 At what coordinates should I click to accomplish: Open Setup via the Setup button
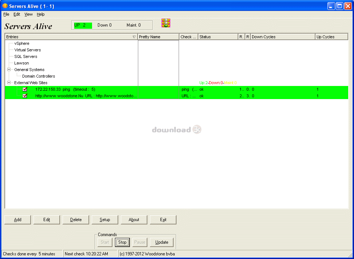click(105, 220)
